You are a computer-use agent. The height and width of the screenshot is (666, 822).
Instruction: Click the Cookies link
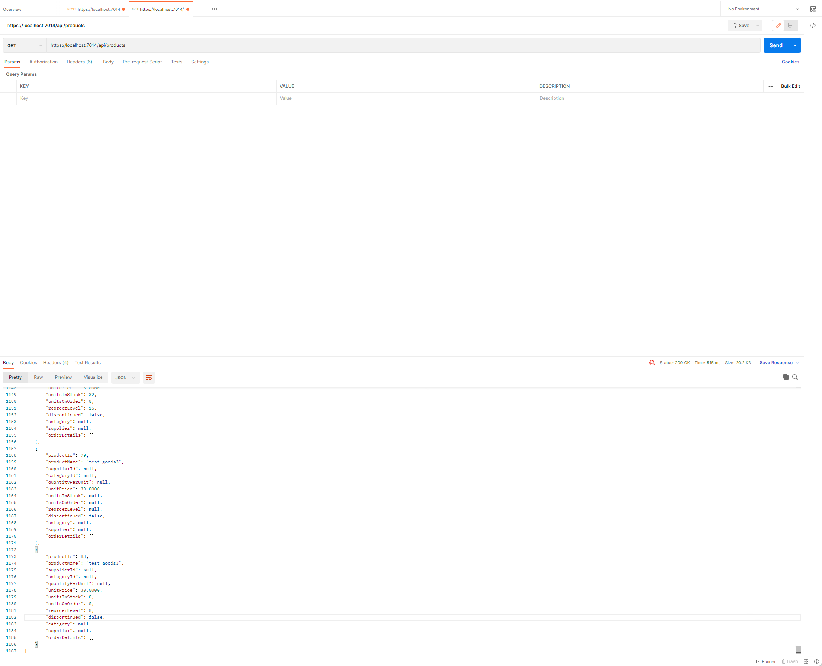[x=790, y=62]
